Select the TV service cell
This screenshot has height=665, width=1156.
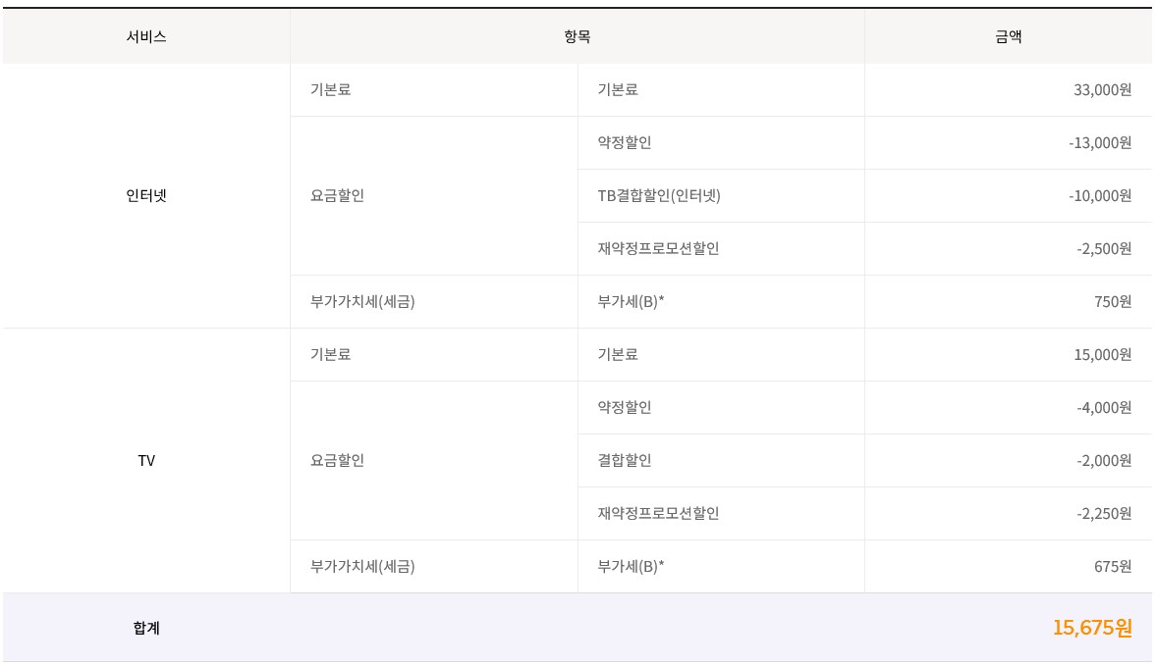[x=146, y=460]
